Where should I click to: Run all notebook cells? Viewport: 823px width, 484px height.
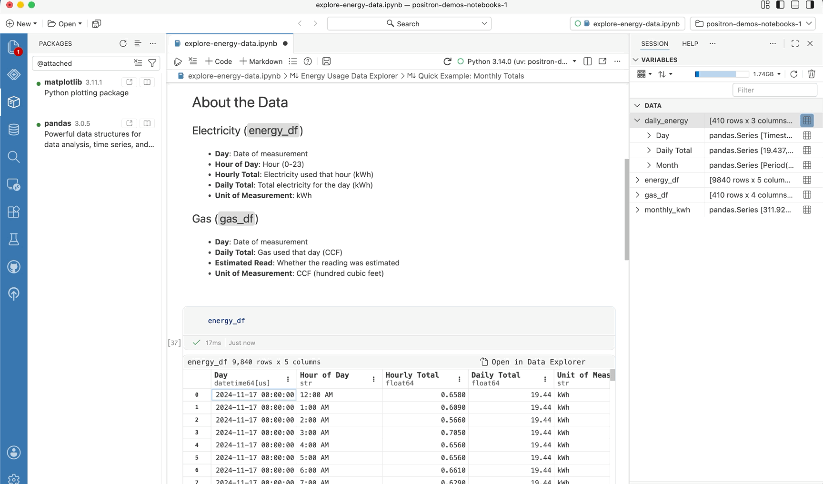point(178,61)
